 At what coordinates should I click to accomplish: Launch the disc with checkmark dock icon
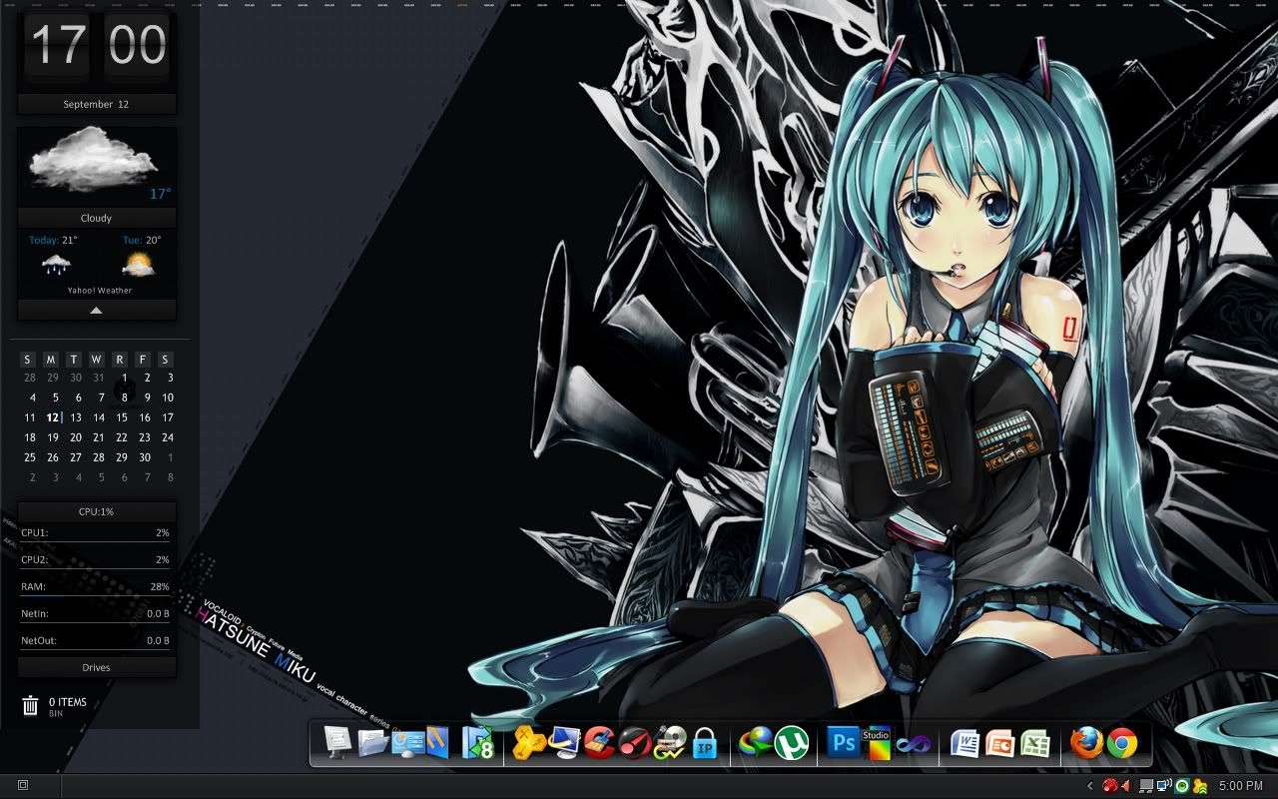tap(670, 743)
